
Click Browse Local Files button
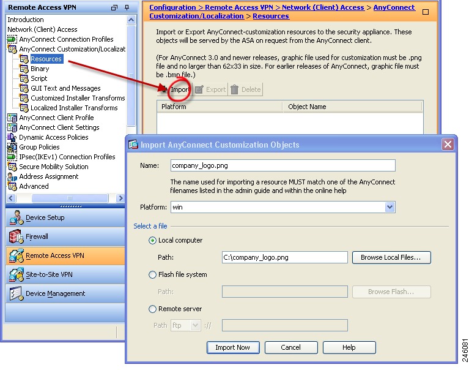point(391,258)
